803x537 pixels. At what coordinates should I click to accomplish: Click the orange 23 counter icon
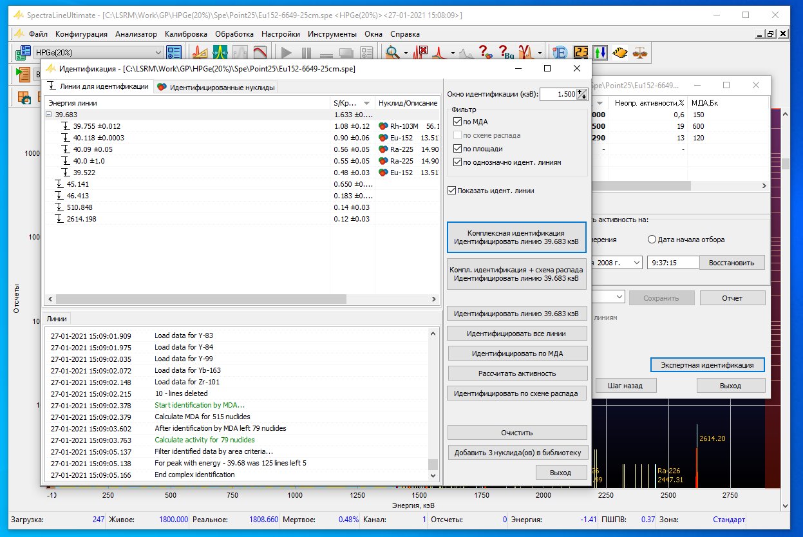[x=581, y=53]
